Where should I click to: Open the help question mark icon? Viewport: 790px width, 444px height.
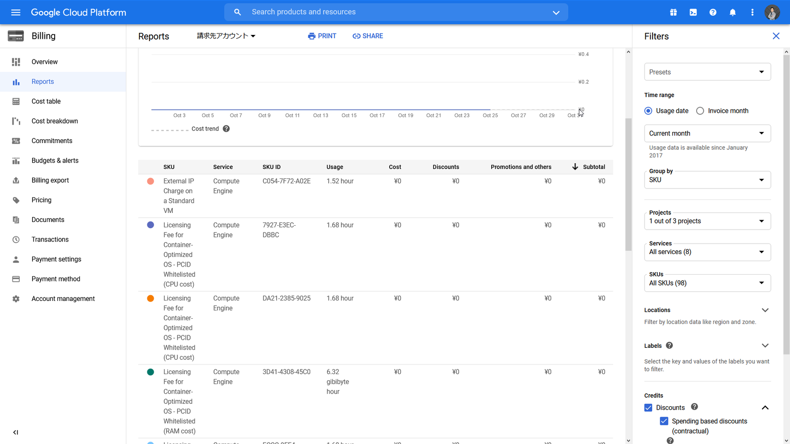(713, 12)
